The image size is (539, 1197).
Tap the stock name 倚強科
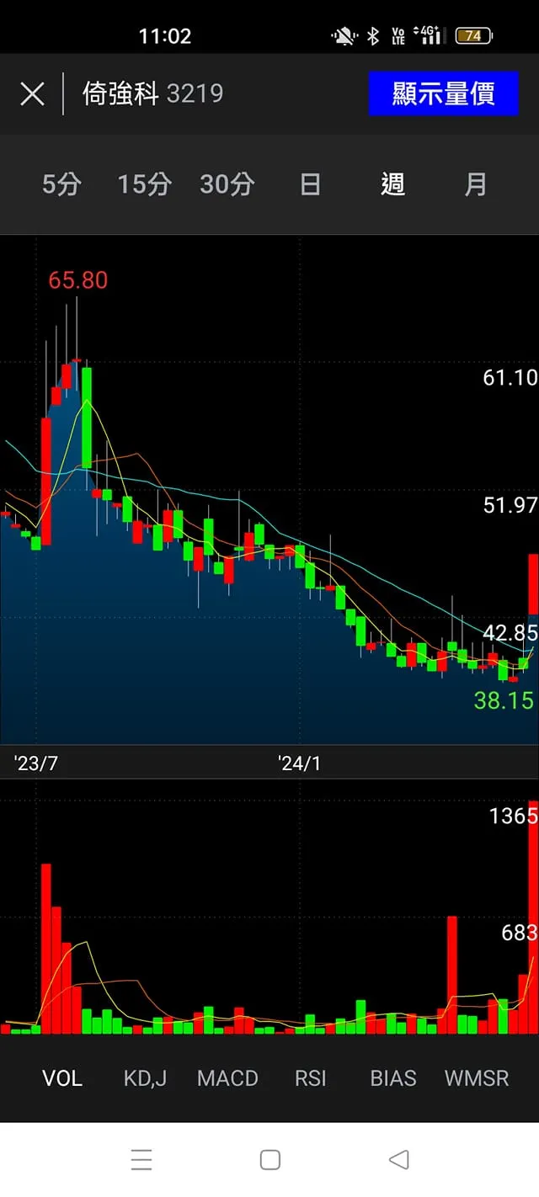tap(120, 93)
